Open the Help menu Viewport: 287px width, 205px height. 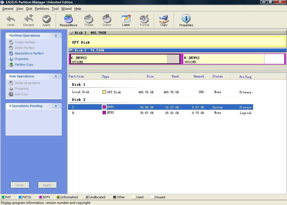tap(78, 9)
